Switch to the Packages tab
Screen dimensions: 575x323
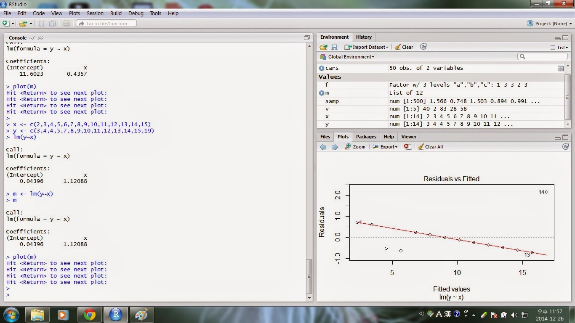tap(366, 137)
